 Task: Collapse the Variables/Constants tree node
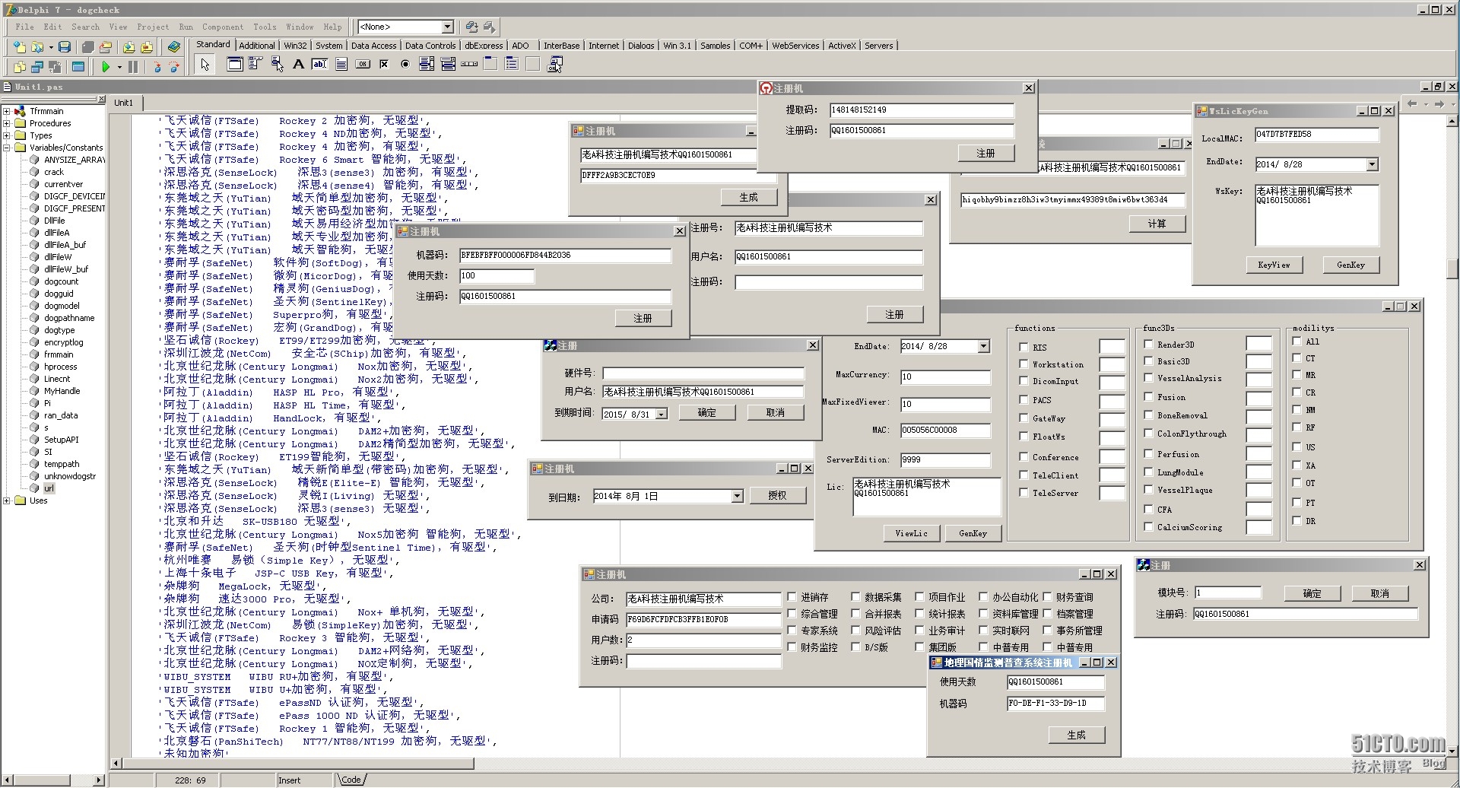[7, 148]
